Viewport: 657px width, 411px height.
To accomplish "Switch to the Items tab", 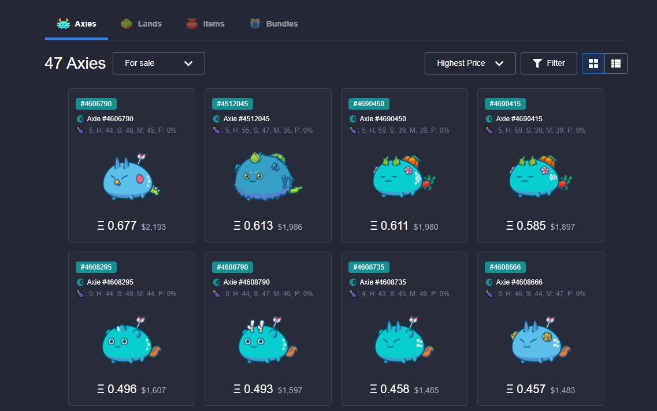I will [205, 24].
